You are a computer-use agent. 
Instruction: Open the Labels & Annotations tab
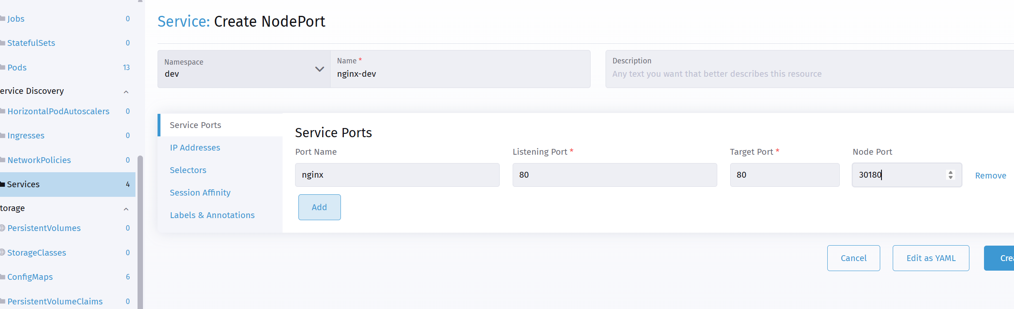(212, 215)
